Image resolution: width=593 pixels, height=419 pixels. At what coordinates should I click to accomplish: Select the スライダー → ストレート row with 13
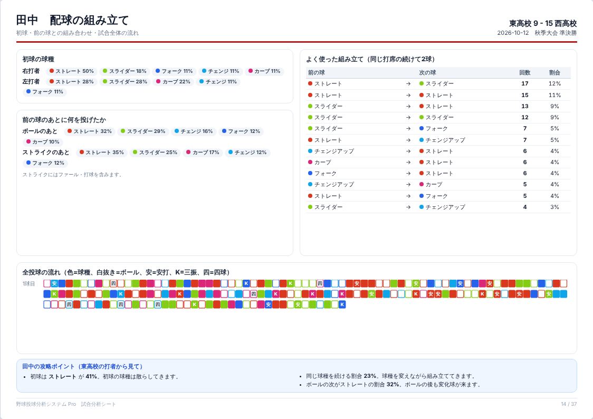(x=438, y=106)
